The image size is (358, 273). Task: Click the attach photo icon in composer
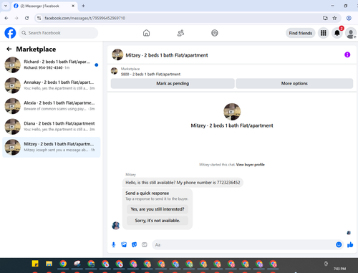coord(124,244)
